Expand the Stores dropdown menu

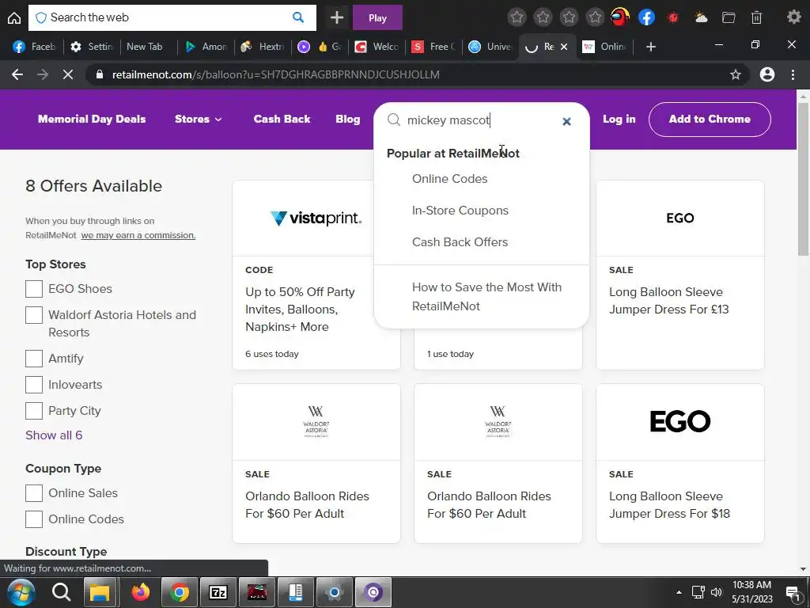(x=198, y=119)
